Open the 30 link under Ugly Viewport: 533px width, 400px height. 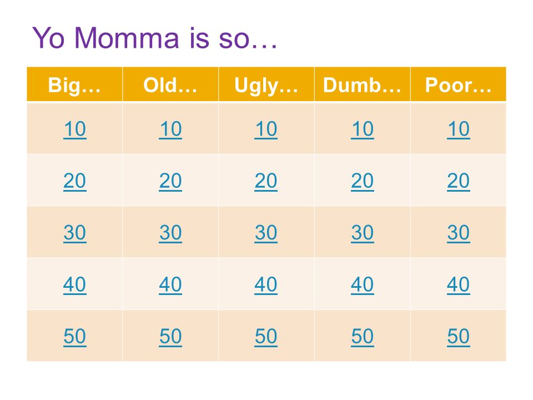point(266,233)
